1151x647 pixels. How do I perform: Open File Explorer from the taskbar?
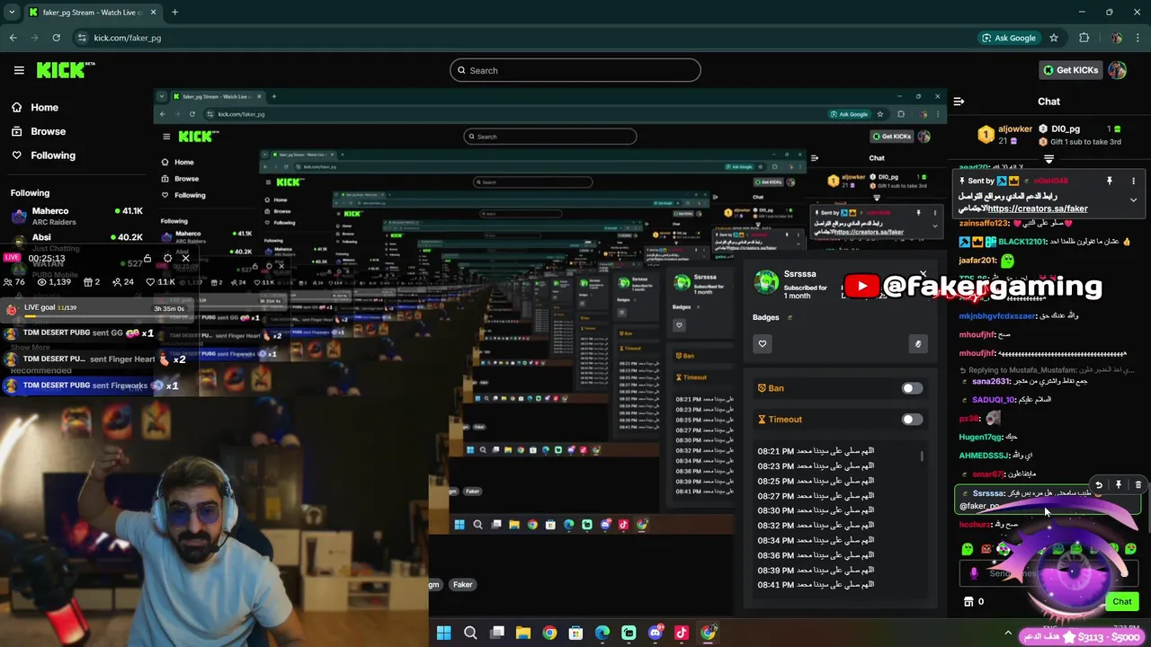(523, 633)
